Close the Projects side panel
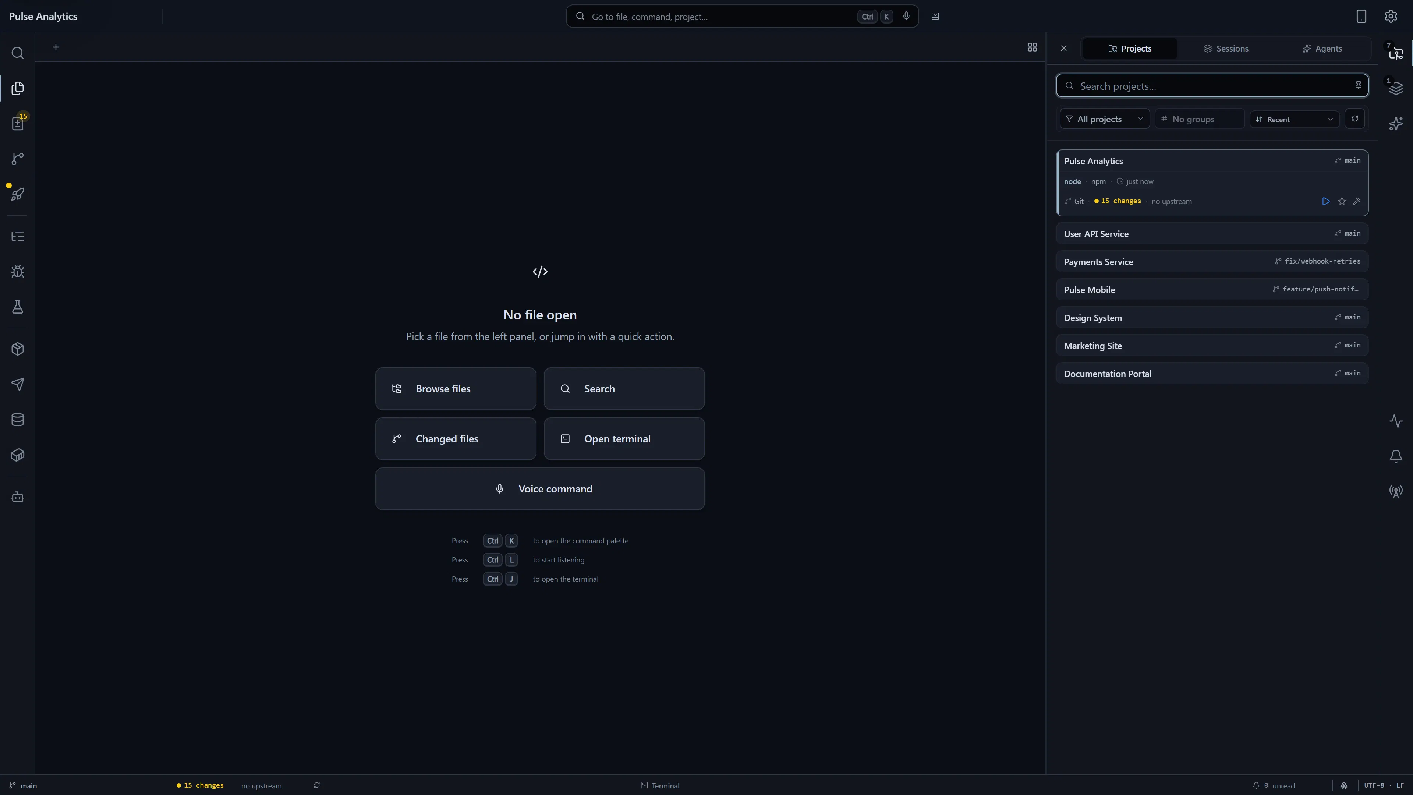The image size is (1413, 795). [x=1063, y=48]
